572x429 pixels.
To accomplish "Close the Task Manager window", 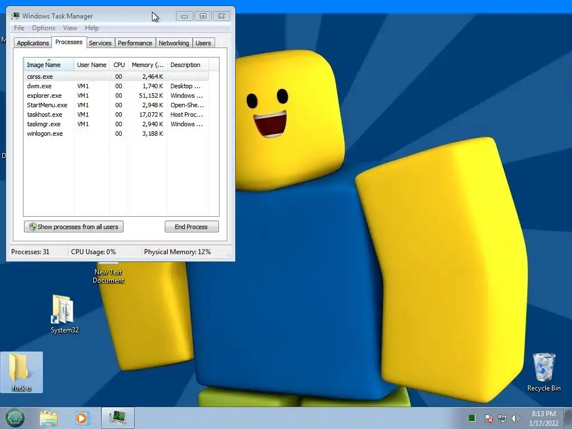I will (x=221, y=16).
